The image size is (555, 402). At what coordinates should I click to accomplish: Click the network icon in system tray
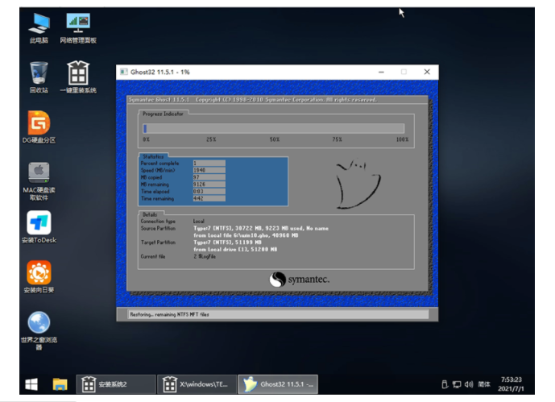tap(456, 384)
